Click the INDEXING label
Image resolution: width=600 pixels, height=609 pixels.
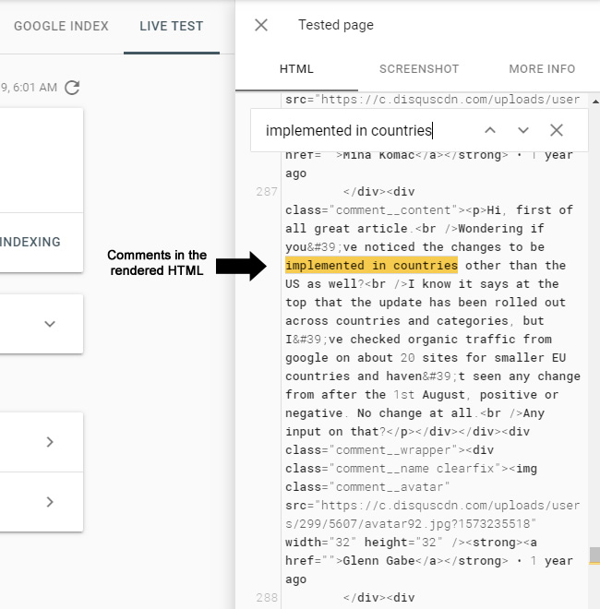tap(30, 242)
